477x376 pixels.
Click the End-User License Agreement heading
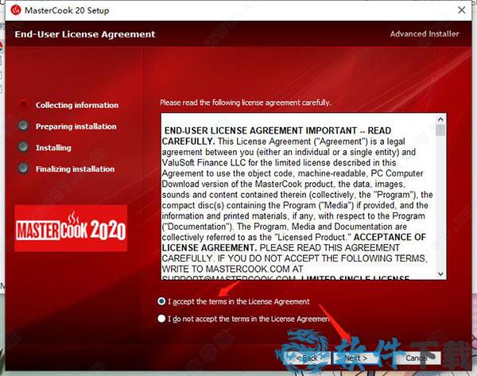point(86,34)
